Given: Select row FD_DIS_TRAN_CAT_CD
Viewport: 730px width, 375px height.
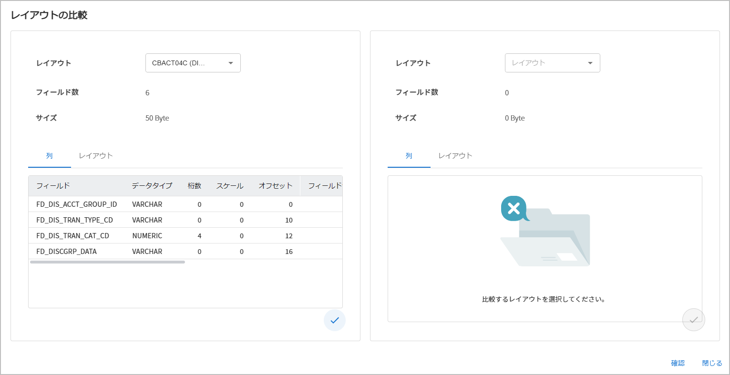Looking at the screenshot, I should click(185, 235).
